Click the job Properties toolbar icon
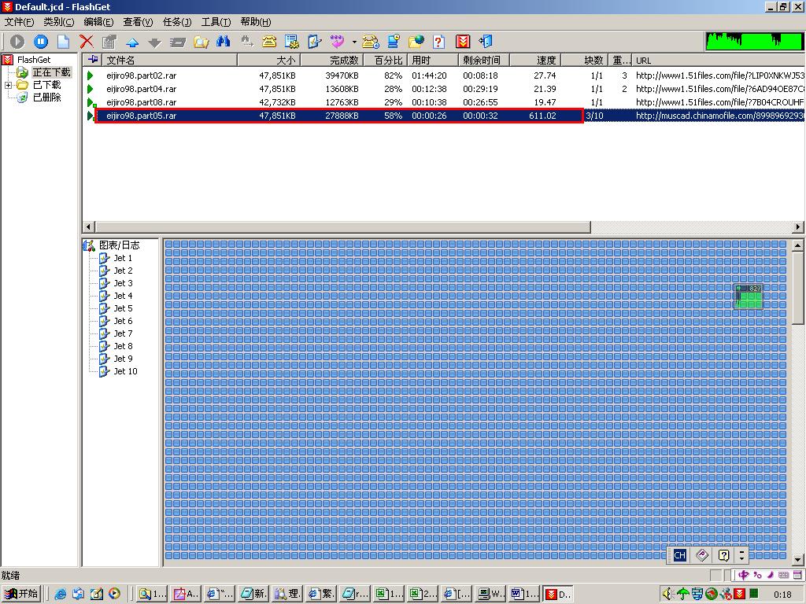The image size is (806, 604). (x=109, y=42)
